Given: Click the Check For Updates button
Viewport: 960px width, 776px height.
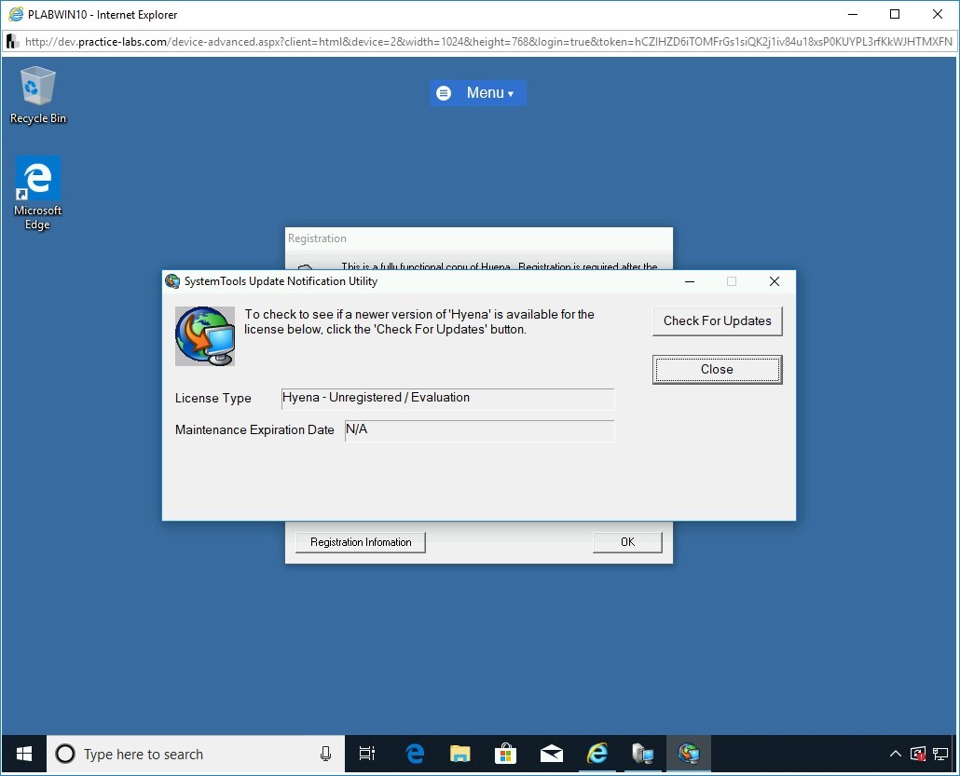Looking at the screenshot, I should pos(717,321).
